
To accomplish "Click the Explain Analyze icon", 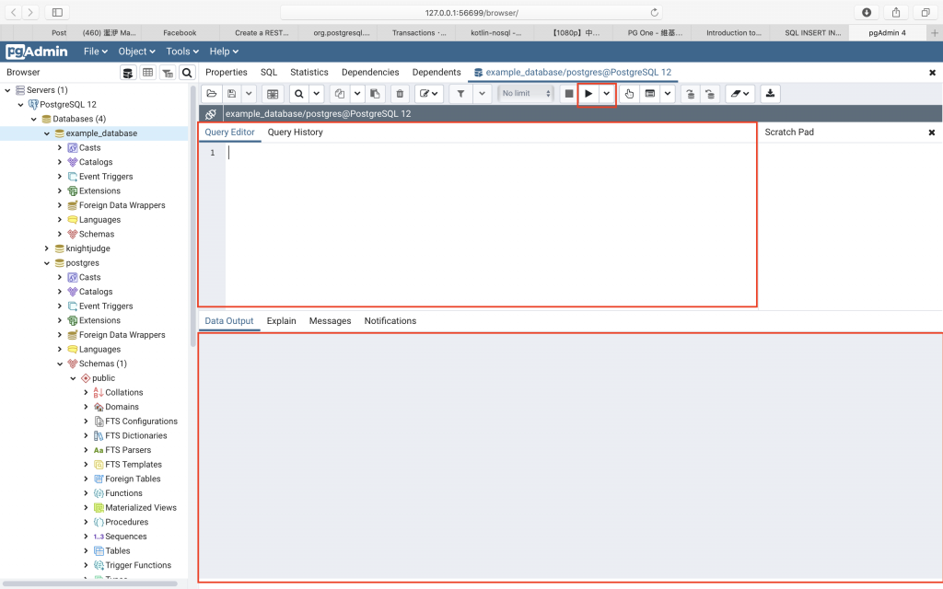I will pyautogui.click(x=649, y=94).
